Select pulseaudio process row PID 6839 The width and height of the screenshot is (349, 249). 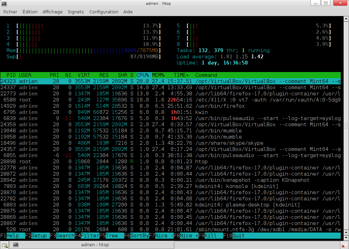171,118
